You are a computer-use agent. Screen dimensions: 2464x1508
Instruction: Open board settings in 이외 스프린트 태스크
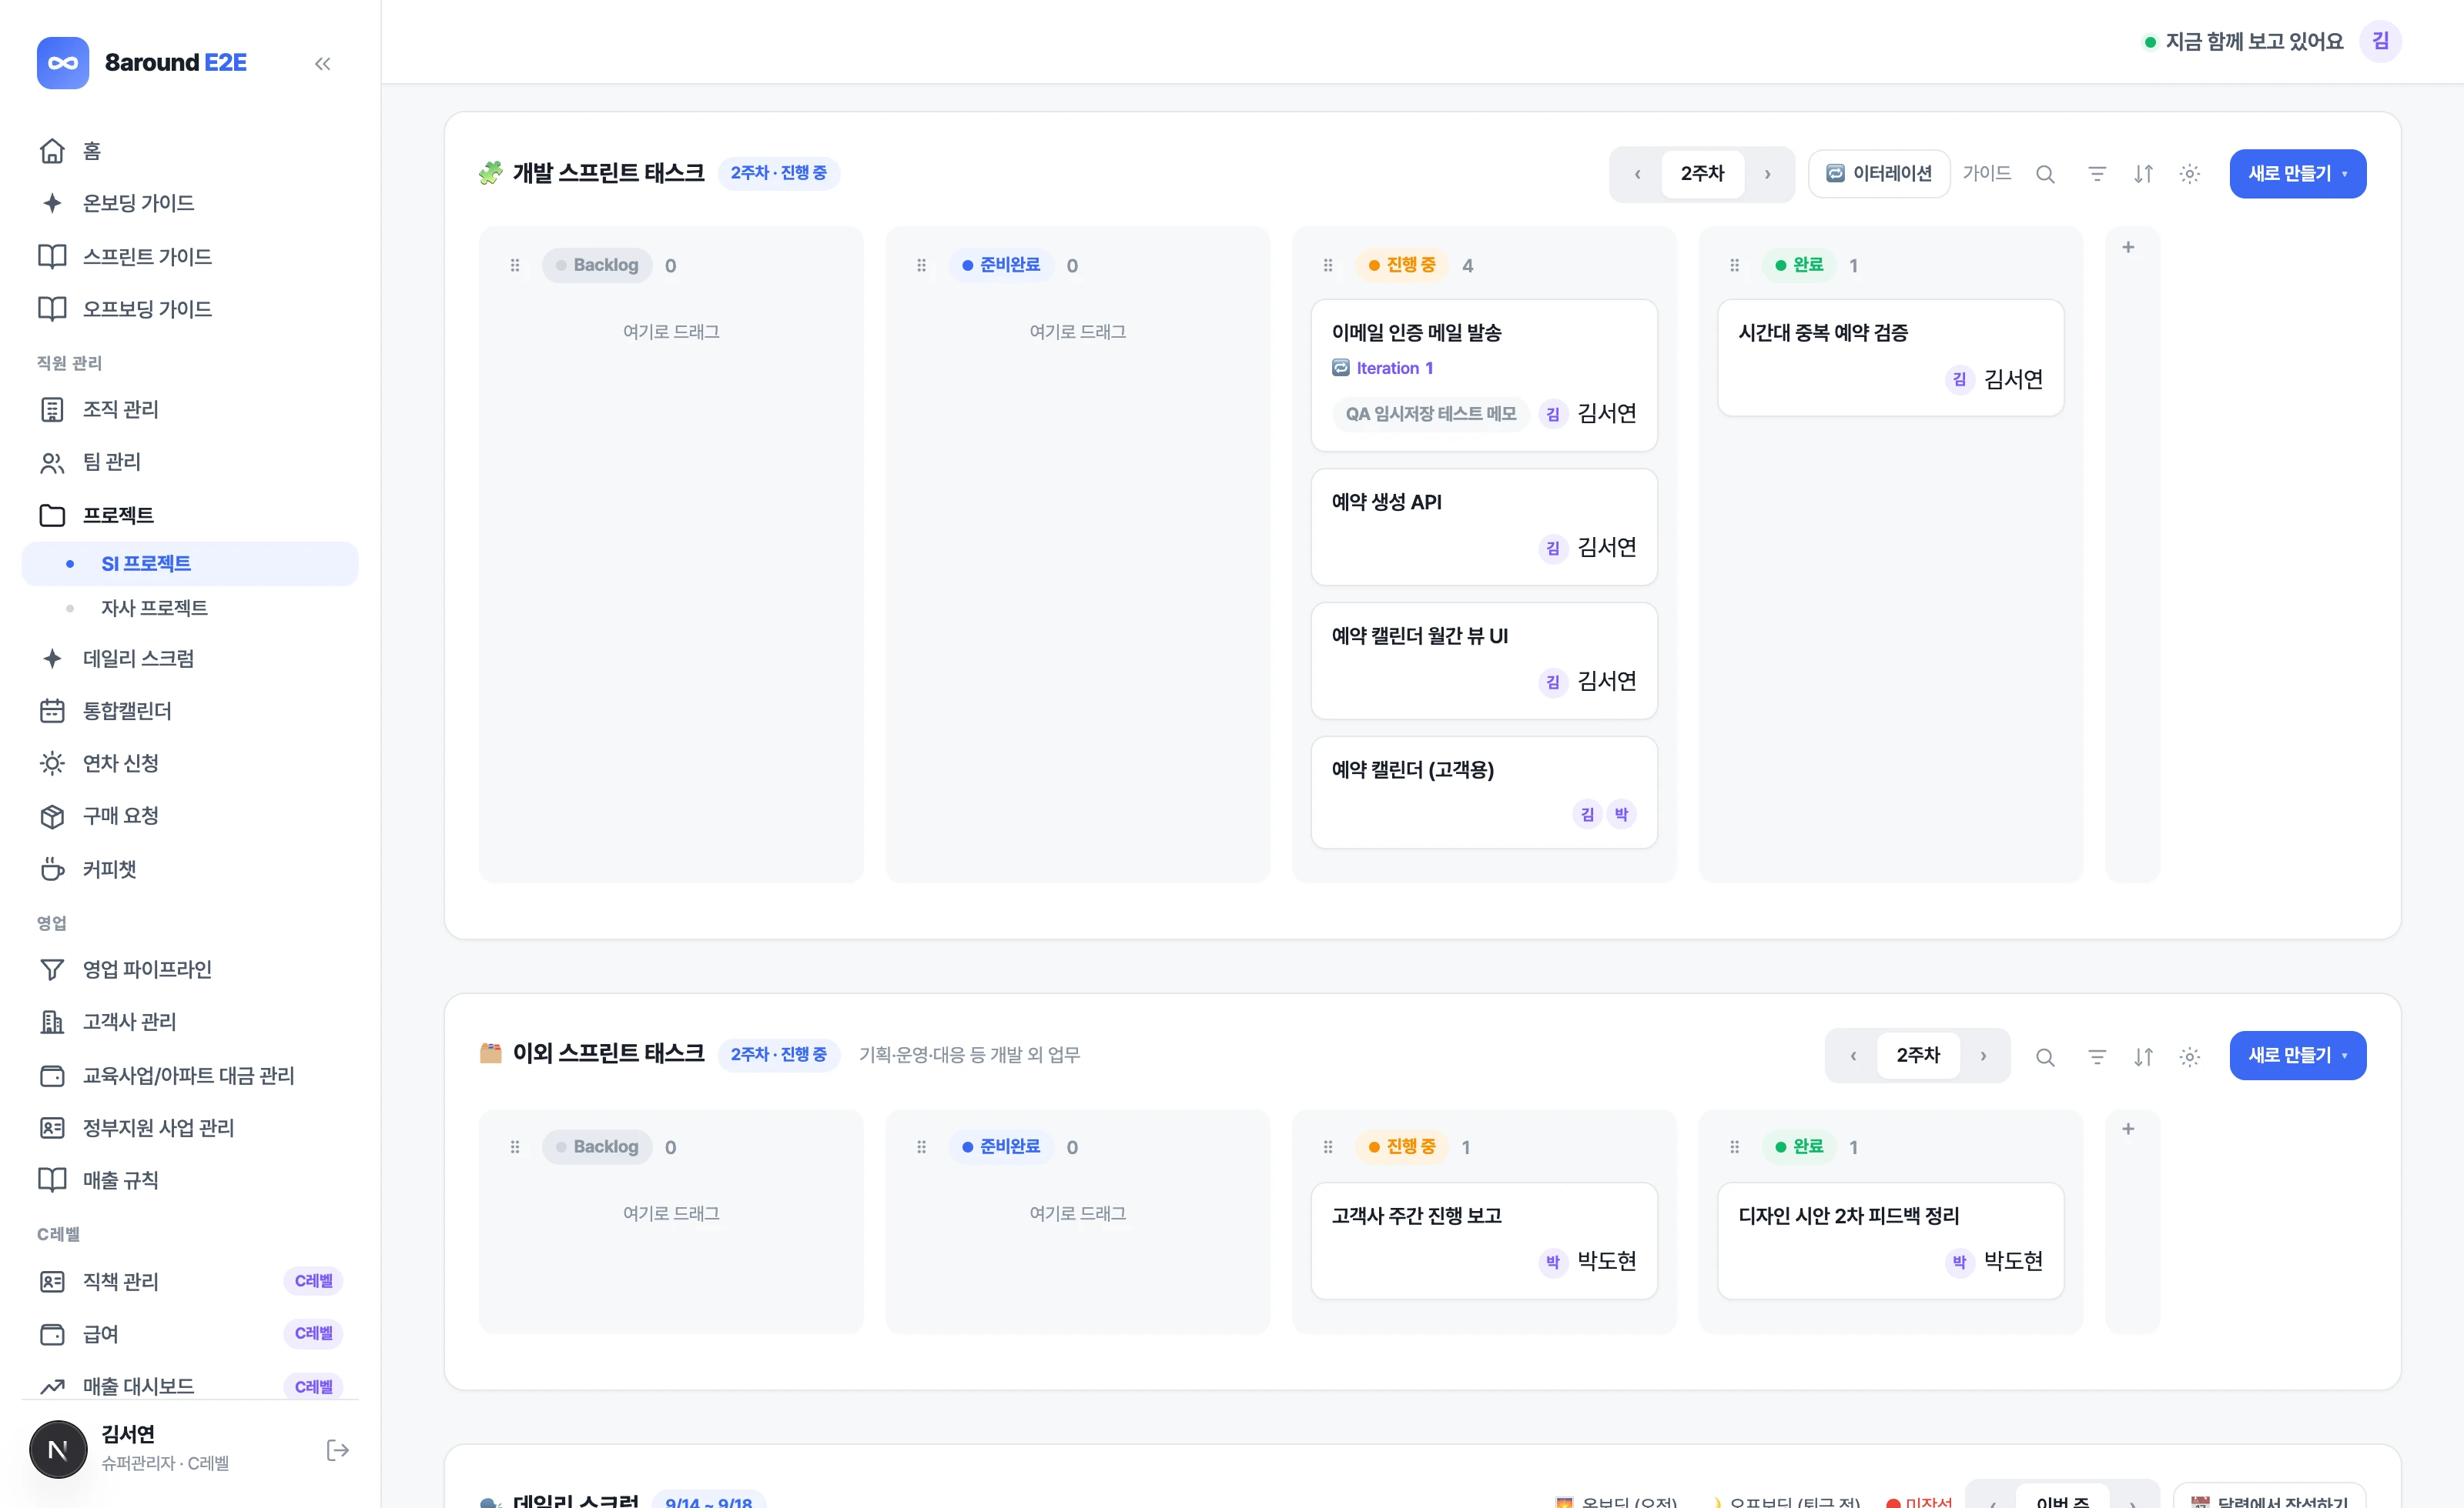(x=2189, y=1057)
